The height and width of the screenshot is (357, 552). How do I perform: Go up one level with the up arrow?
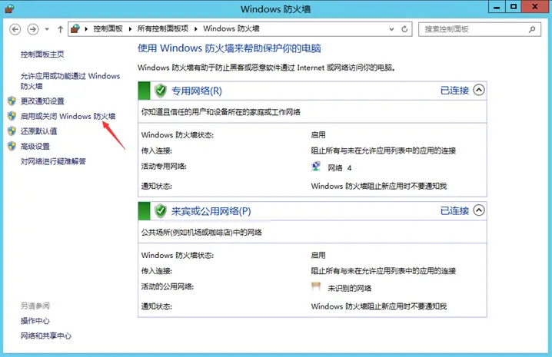point(60,29)
